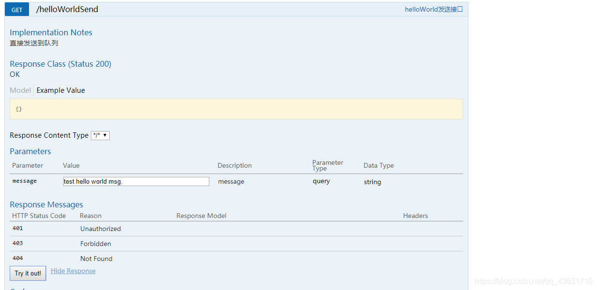Click the Parameters section heading

click(30, 151)
